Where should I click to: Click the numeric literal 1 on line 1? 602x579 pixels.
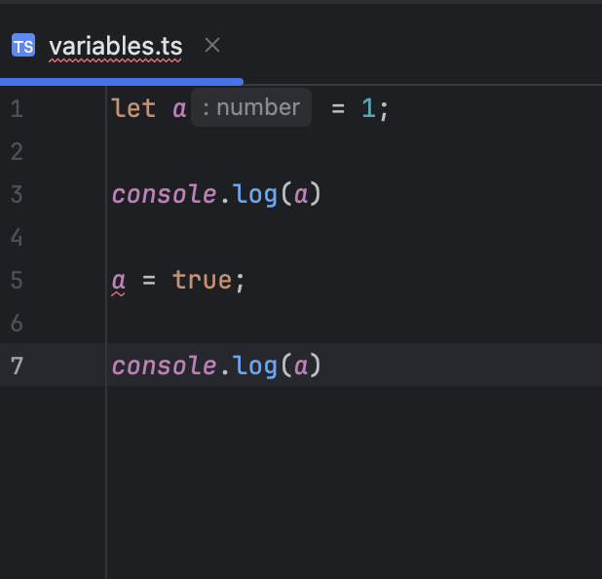click(368, 108)
